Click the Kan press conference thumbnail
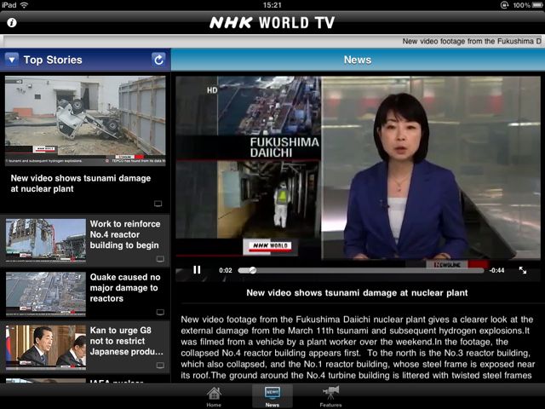This screenshot has height=409, width=545. pos(45,347)
